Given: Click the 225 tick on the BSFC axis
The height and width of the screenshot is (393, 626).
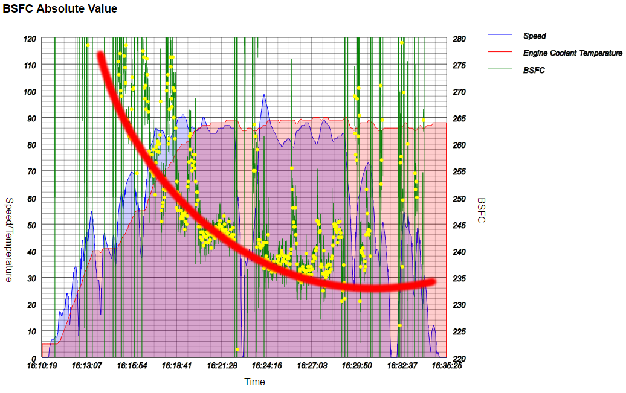Looking at the screenshot, I should click(459, 331).
